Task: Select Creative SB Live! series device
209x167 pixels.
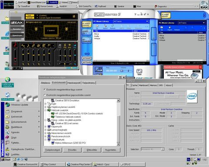Action: point(67,124)
